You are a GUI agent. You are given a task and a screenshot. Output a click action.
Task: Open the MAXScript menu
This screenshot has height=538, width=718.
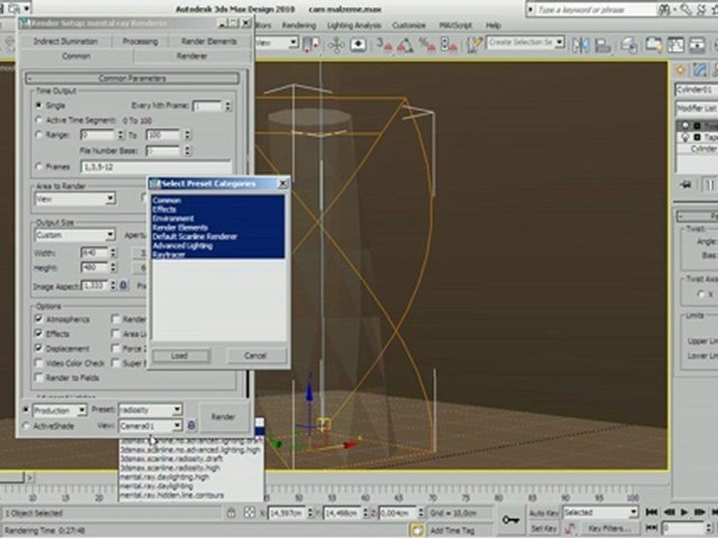coord(455,25)
